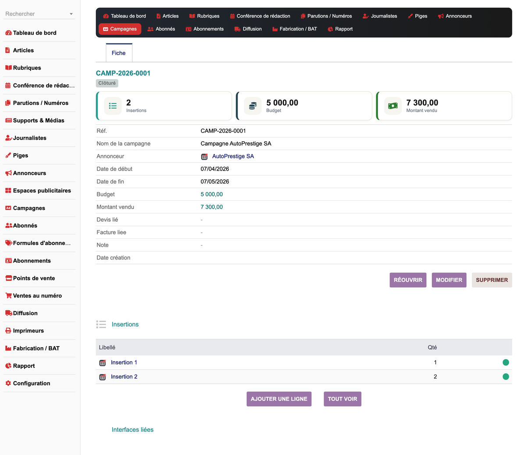The image size is (526, 455).
Task: Open the Insertion 2 link
Action: pos(124,377)
